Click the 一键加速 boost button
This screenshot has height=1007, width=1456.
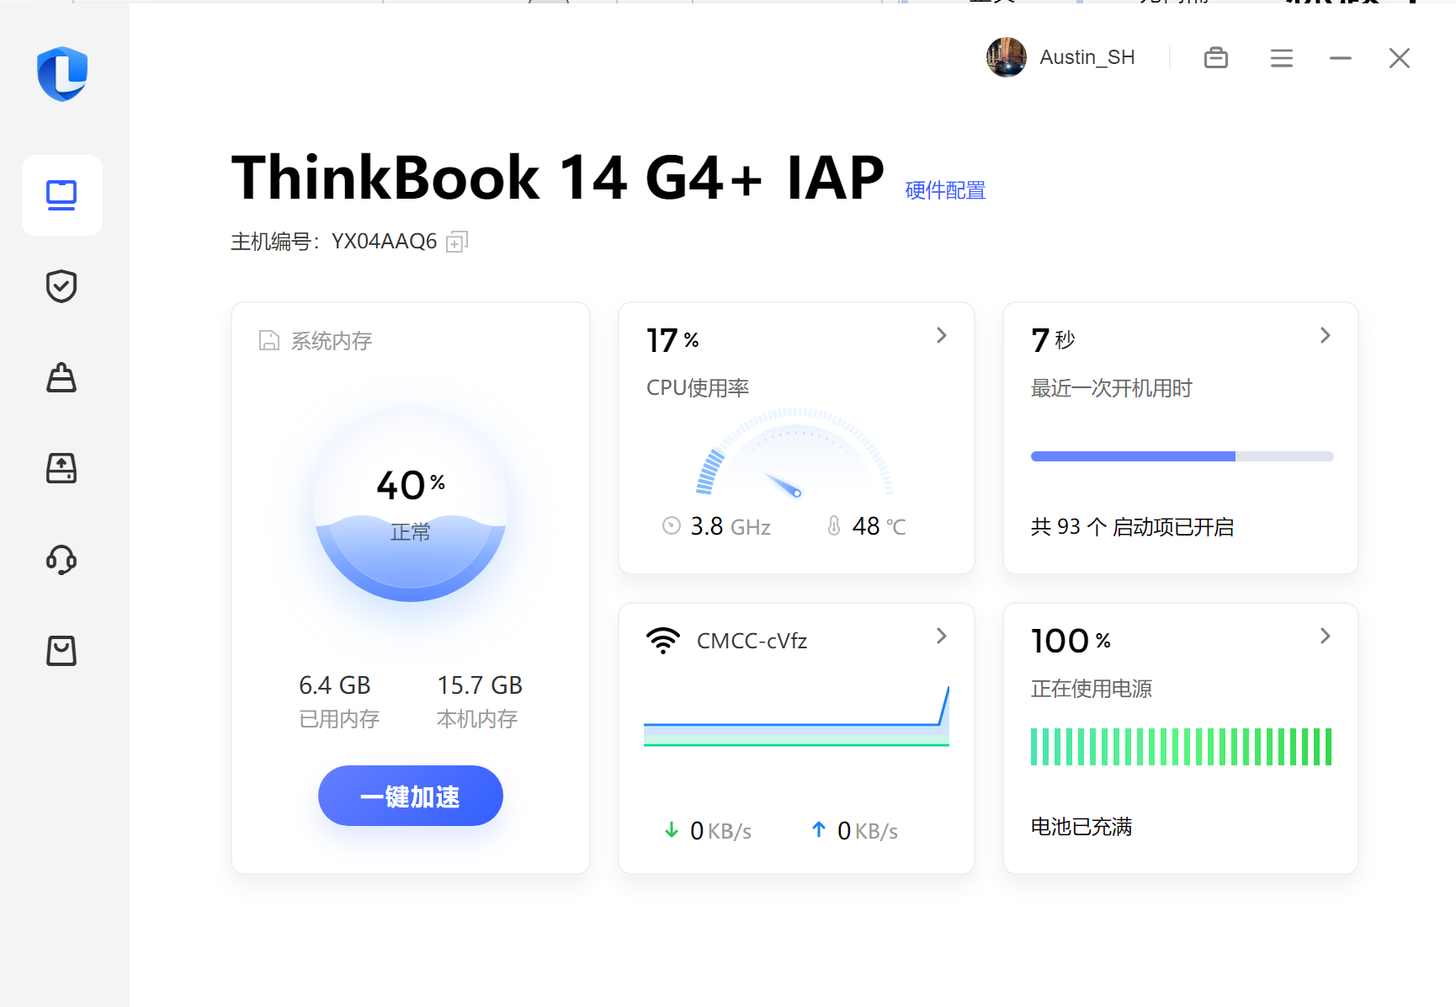(x=411, y=796)
